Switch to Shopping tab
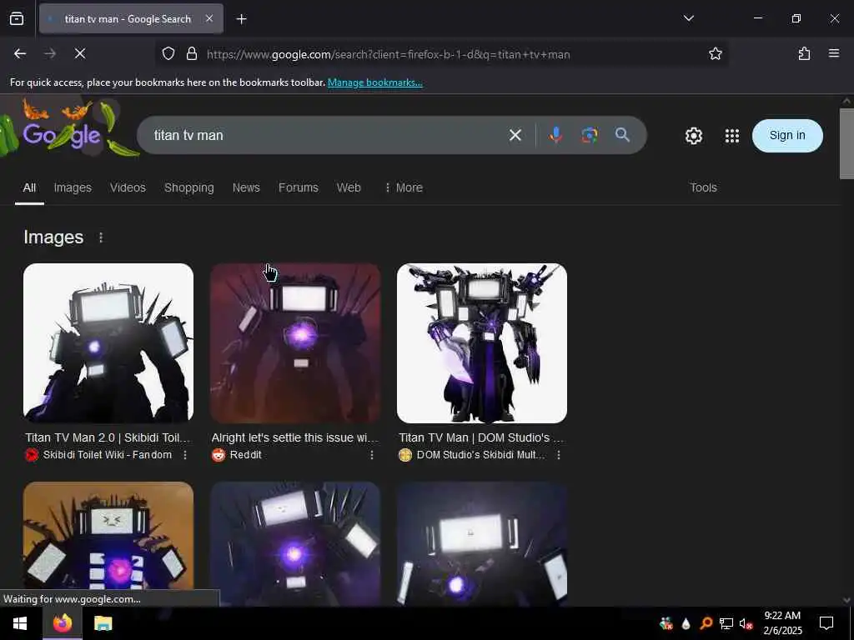854x640 pixels. 189,187
